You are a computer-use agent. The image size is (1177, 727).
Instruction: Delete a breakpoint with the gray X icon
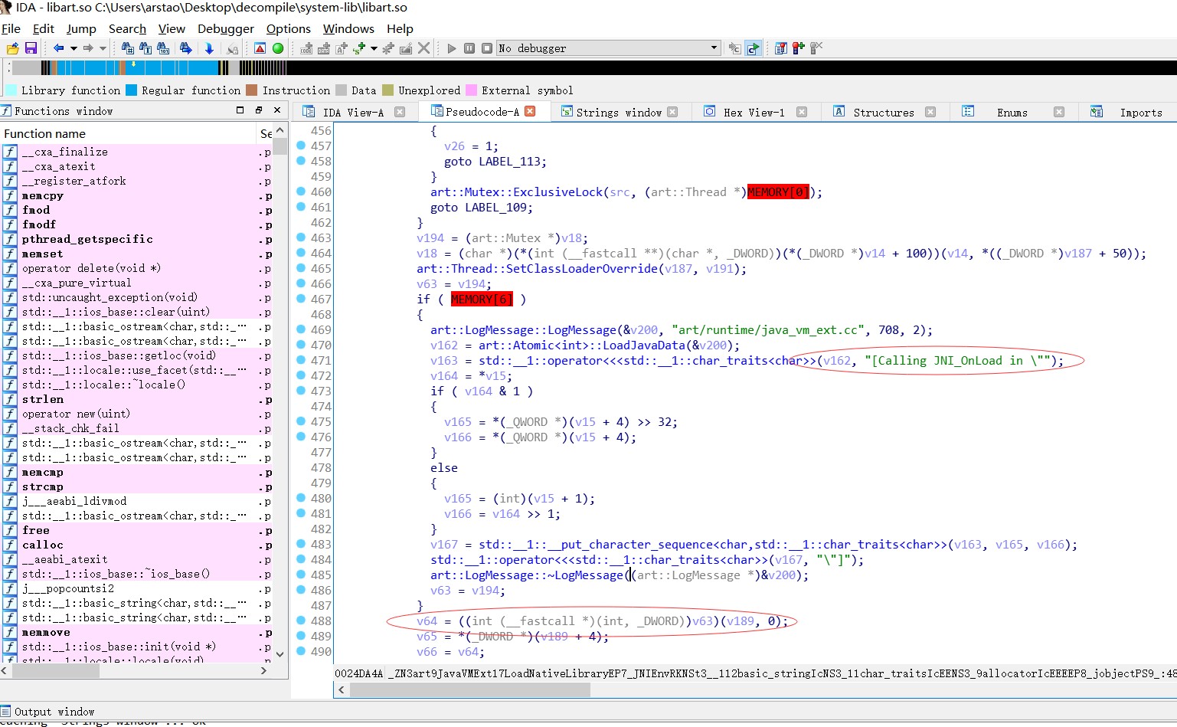(816, 48)
